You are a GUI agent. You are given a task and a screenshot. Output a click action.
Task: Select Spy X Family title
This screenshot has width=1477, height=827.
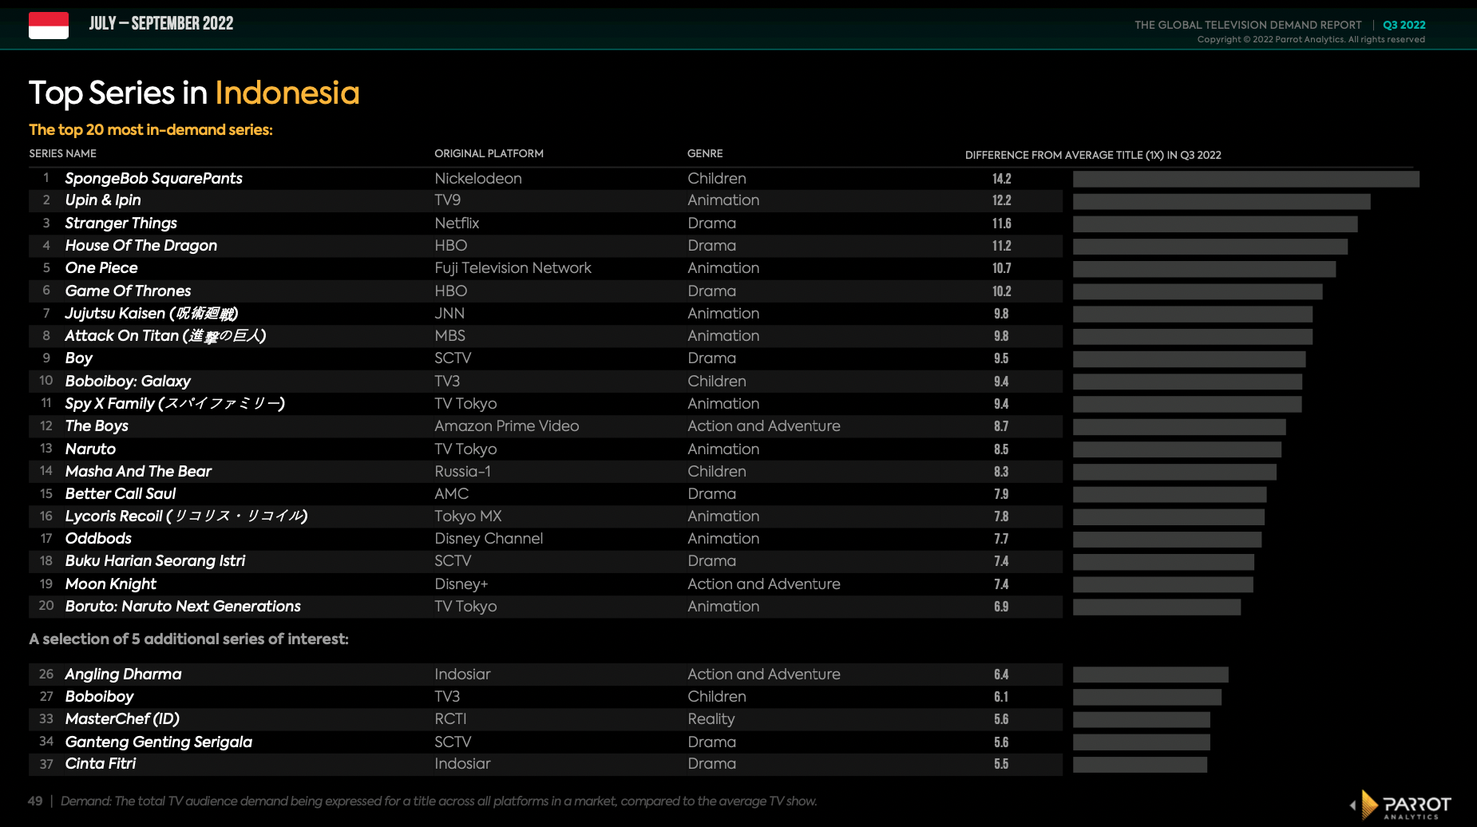click(x=175, y=404)
